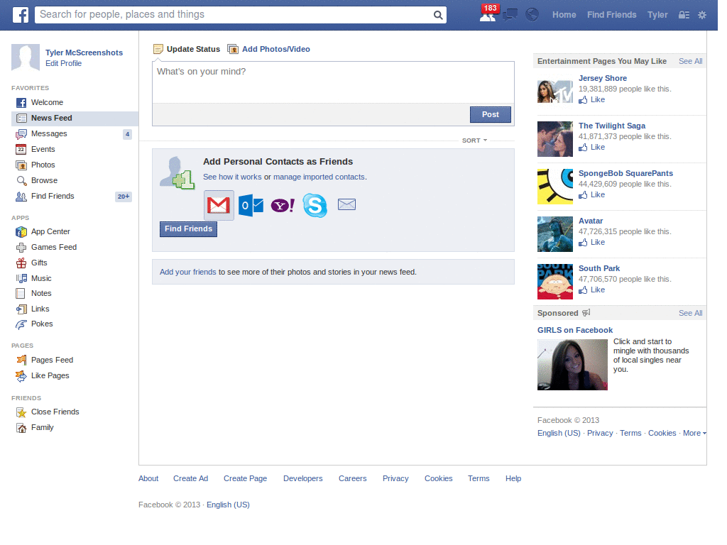Screen dimensions: 727x545
Task: Click the Close Friends star icon
Action: (x=21, y=412)
